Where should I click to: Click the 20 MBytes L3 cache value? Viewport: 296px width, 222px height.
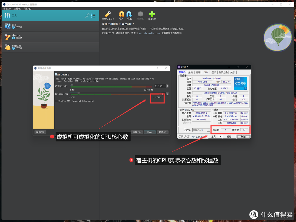point(231,123)
